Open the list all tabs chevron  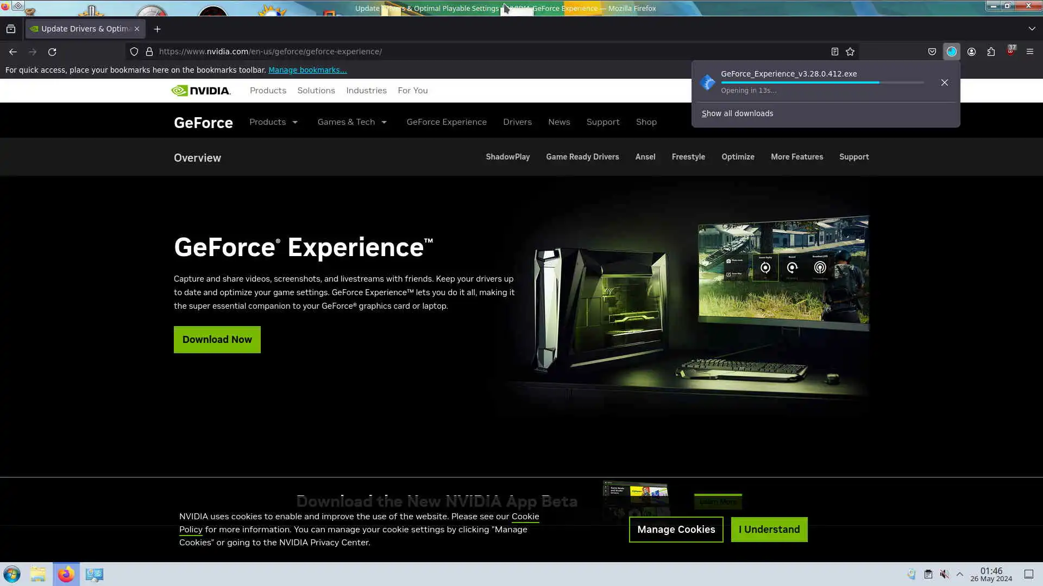[1032, 29]
